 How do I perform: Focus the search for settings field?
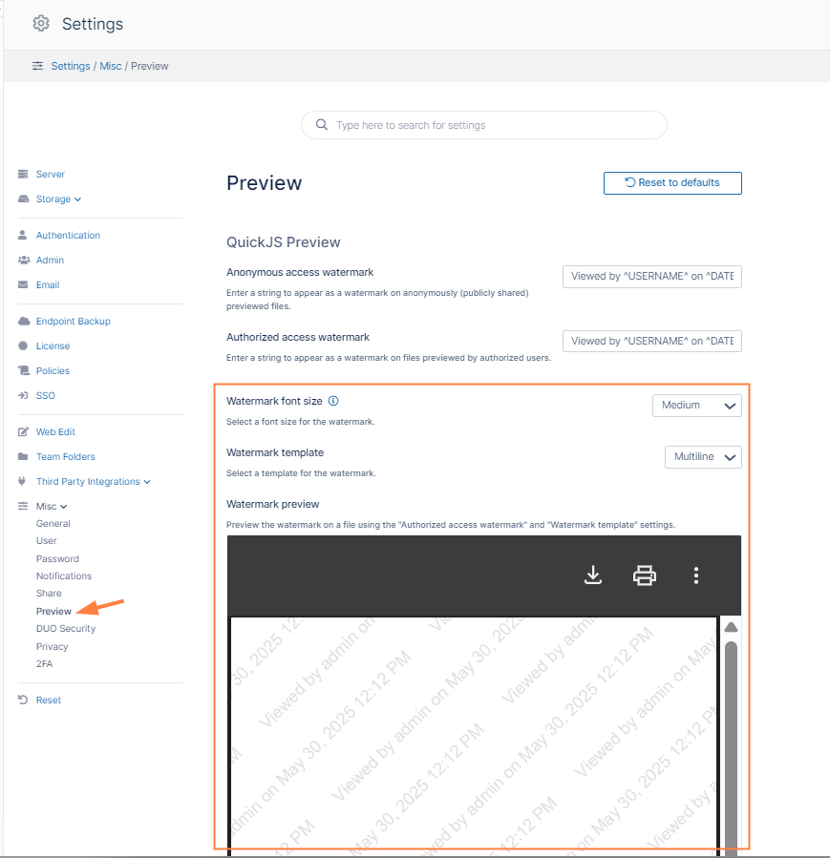click(484, 125)
